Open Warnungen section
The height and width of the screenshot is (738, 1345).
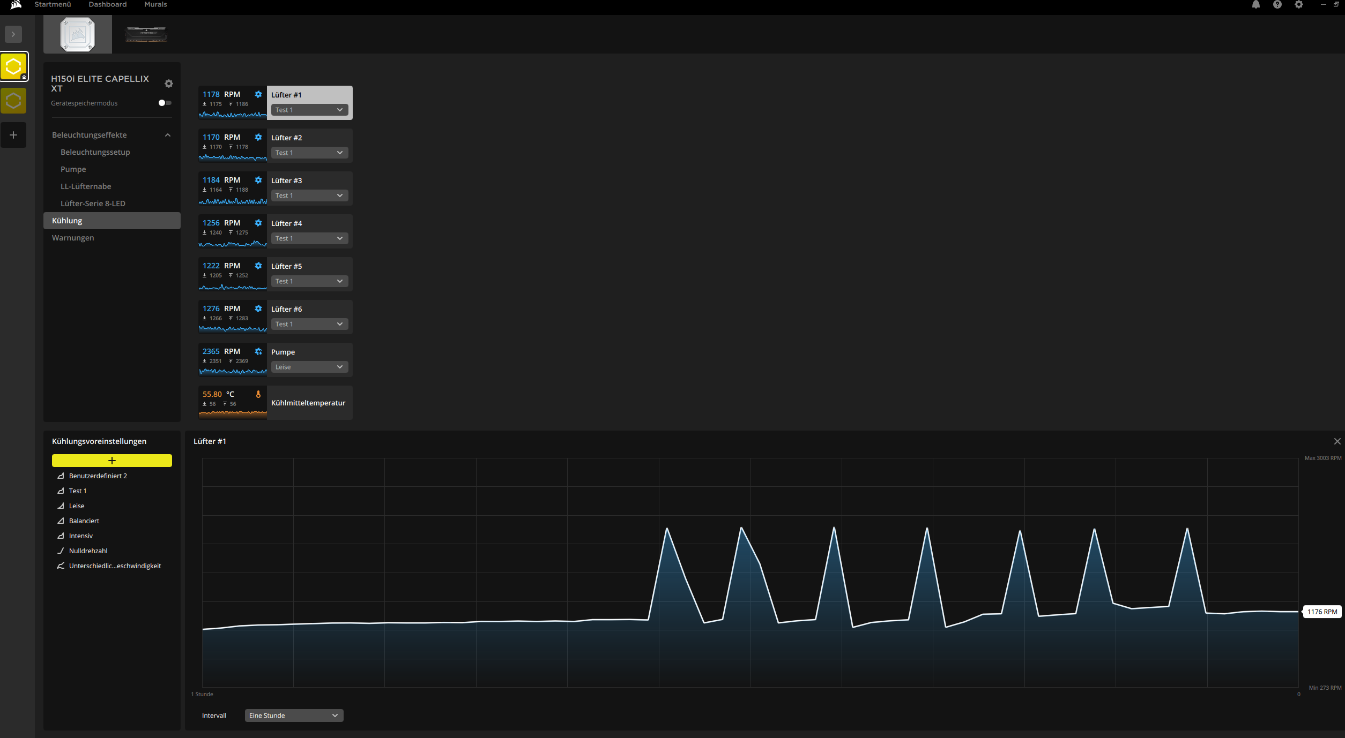coord(73,238)
